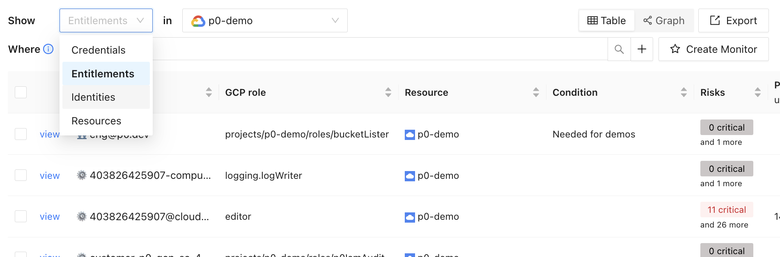Choose Credentials from the dropdown list
The width and height of the screenshot is (780, 257).
click(x=99, y=50)
